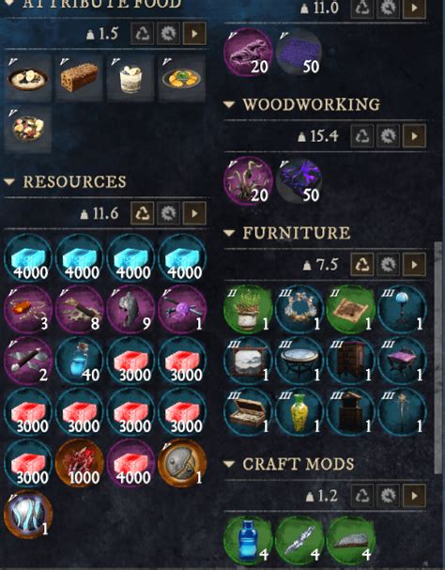
Task: Select the round shield resource item
Action: click(182, 463)
